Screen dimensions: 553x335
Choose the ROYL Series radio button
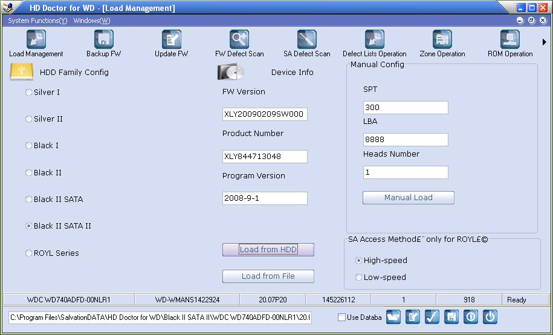[28, 253]
